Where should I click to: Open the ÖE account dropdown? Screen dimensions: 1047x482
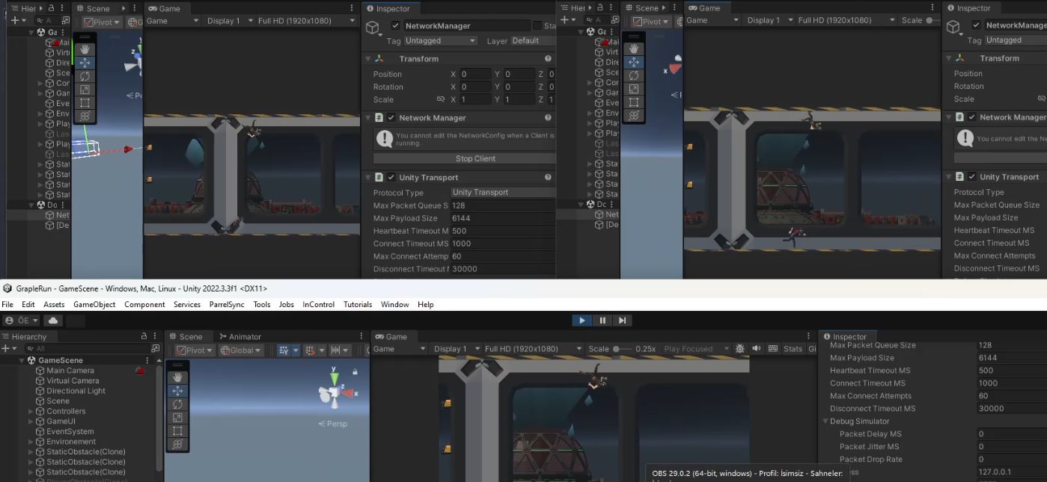coord(22,321)
